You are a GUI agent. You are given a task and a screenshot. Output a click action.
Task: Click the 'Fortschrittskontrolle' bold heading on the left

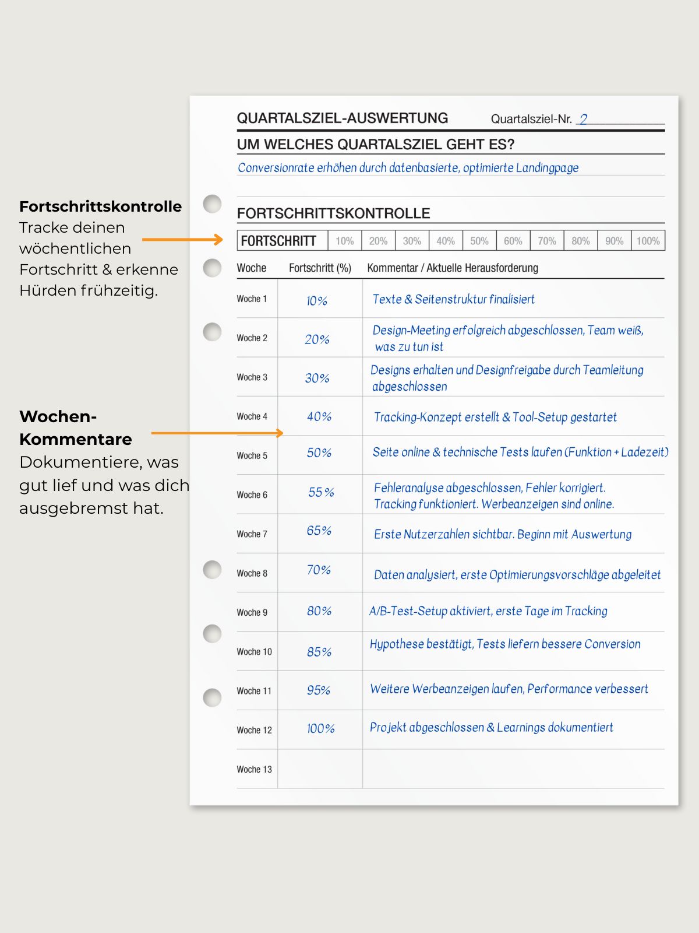100,206
